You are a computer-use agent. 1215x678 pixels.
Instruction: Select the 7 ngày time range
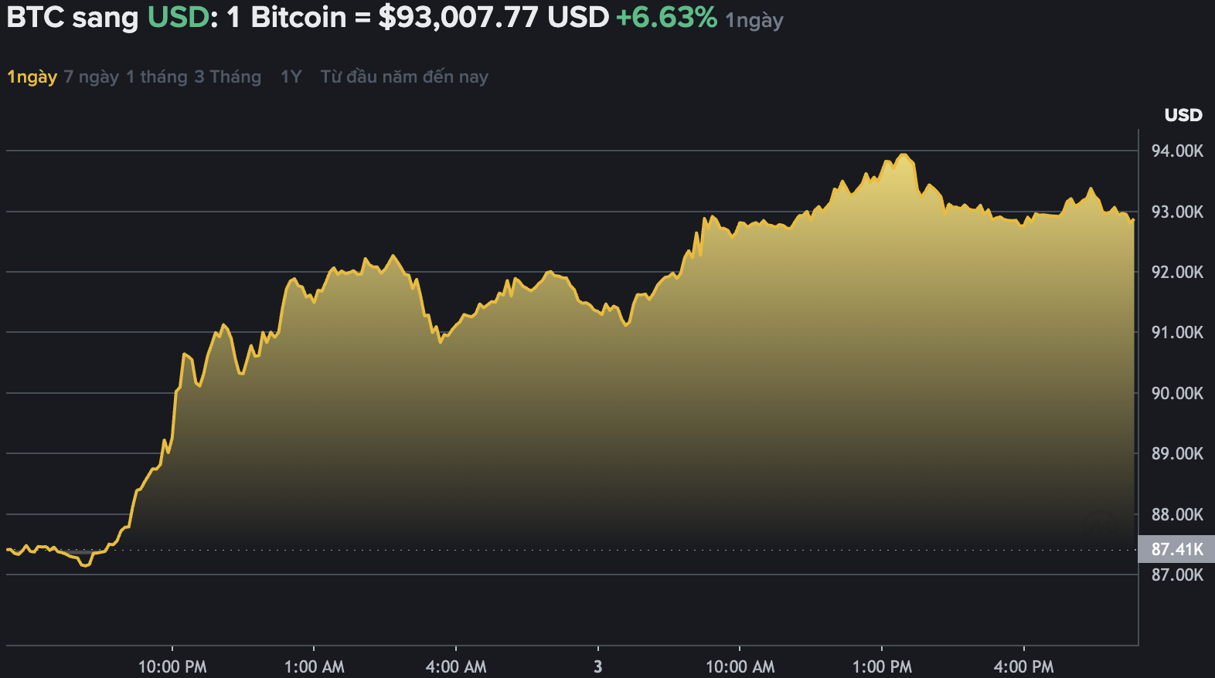click(x=90, y=76)
